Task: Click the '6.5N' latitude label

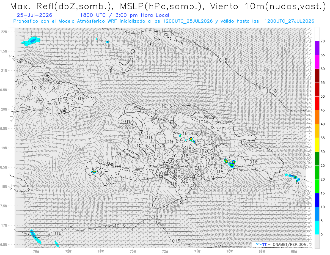Action: point(4,245)
